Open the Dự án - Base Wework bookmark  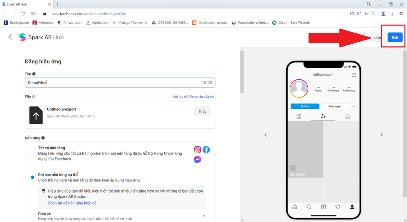(x=291, y=23)
